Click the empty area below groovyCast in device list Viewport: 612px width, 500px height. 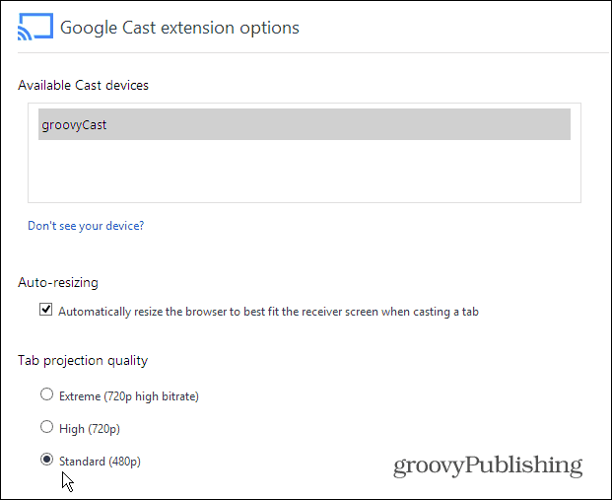coord(305,171)
